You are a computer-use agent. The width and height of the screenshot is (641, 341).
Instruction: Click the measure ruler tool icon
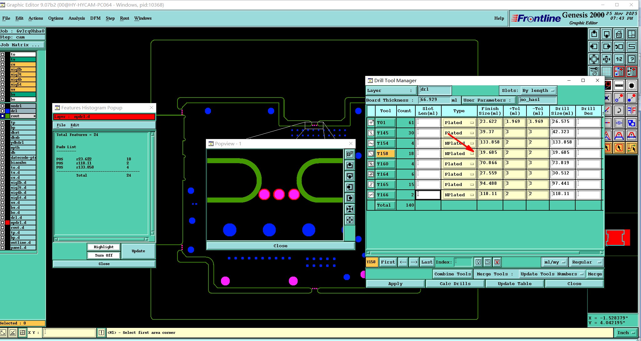pyautogui.click(x=619, y=85)
